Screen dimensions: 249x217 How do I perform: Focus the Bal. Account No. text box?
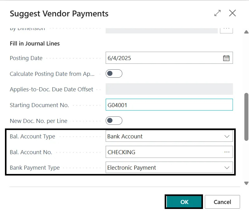[x=164, y=152]
